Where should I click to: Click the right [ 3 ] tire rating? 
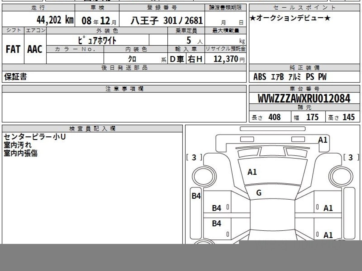pyautogui.click(x=351, y=157)
